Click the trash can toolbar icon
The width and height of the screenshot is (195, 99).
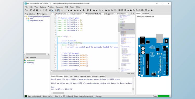pyautogui.click(x=109, y=10)
